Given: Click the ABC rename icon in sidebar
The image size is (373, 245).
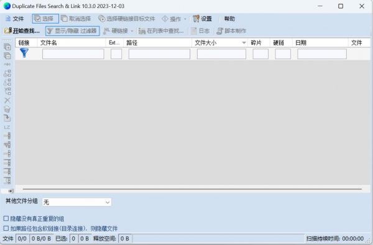Looking at the screenshot, I should tap(7, 64).
